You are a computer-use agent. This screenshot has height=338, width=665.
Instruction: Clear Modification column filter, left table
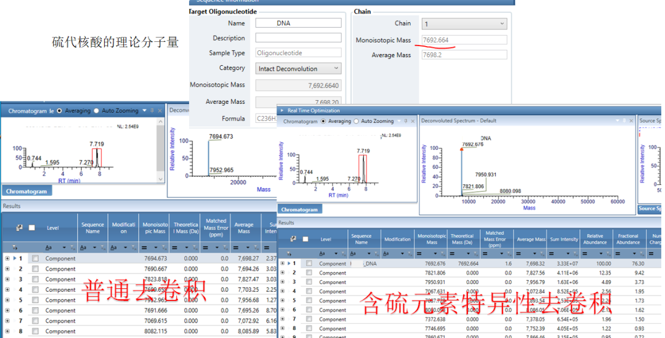coord(135,248)
